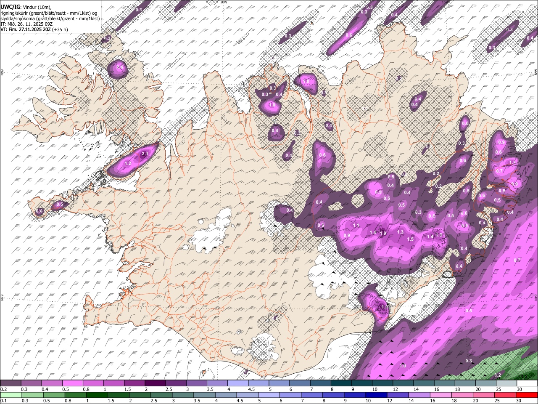
Task: Select the "rigning/skúrir" description line
Action: pyautogui.click(x=49, y=13)
